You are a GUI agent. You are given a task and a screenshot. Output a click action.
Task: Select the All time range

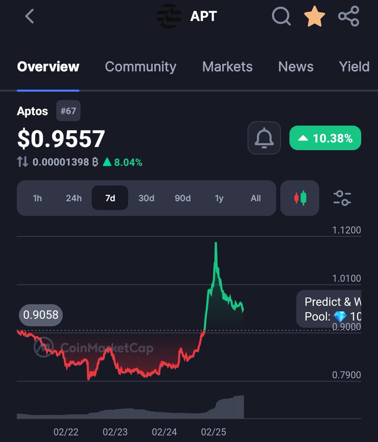[256, 198]
